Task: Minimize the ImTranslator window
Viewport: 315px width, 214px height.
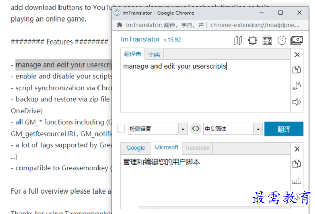Action: [x=262, y=13]
